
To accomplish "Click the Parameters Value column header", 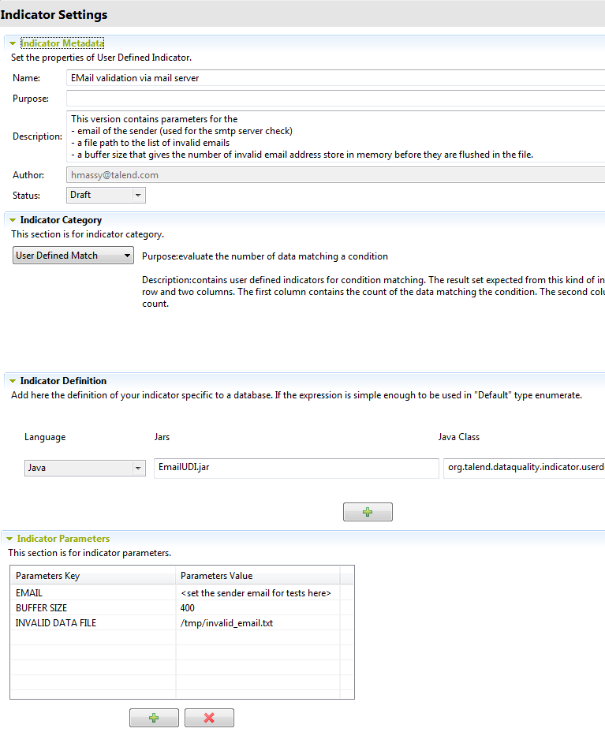I will point(258,576).
